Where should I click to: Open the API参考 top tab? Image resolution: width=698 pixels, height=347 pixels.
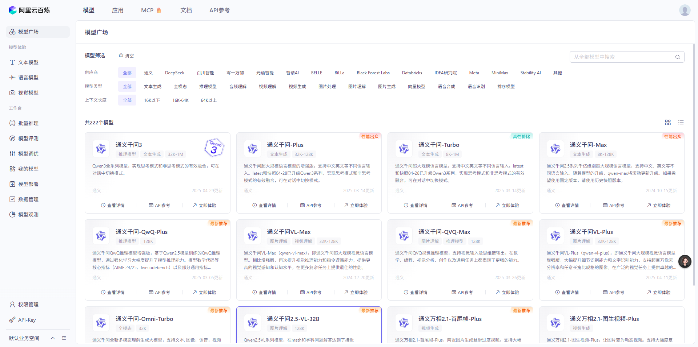tap(220, 10)
